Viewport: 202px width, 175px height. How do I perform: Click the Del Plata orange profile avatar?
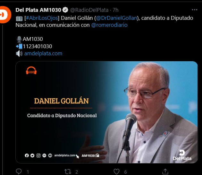coord(5,15)
